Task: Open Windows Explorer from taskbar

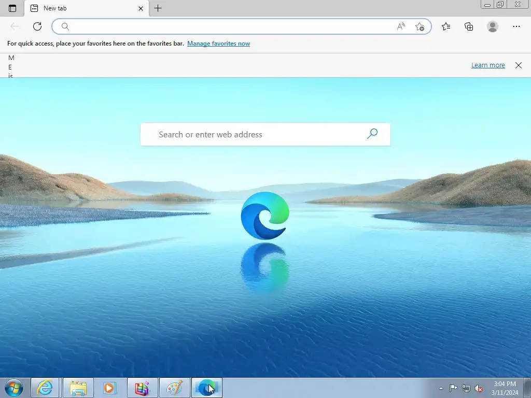Action: (x=78, y=388)
